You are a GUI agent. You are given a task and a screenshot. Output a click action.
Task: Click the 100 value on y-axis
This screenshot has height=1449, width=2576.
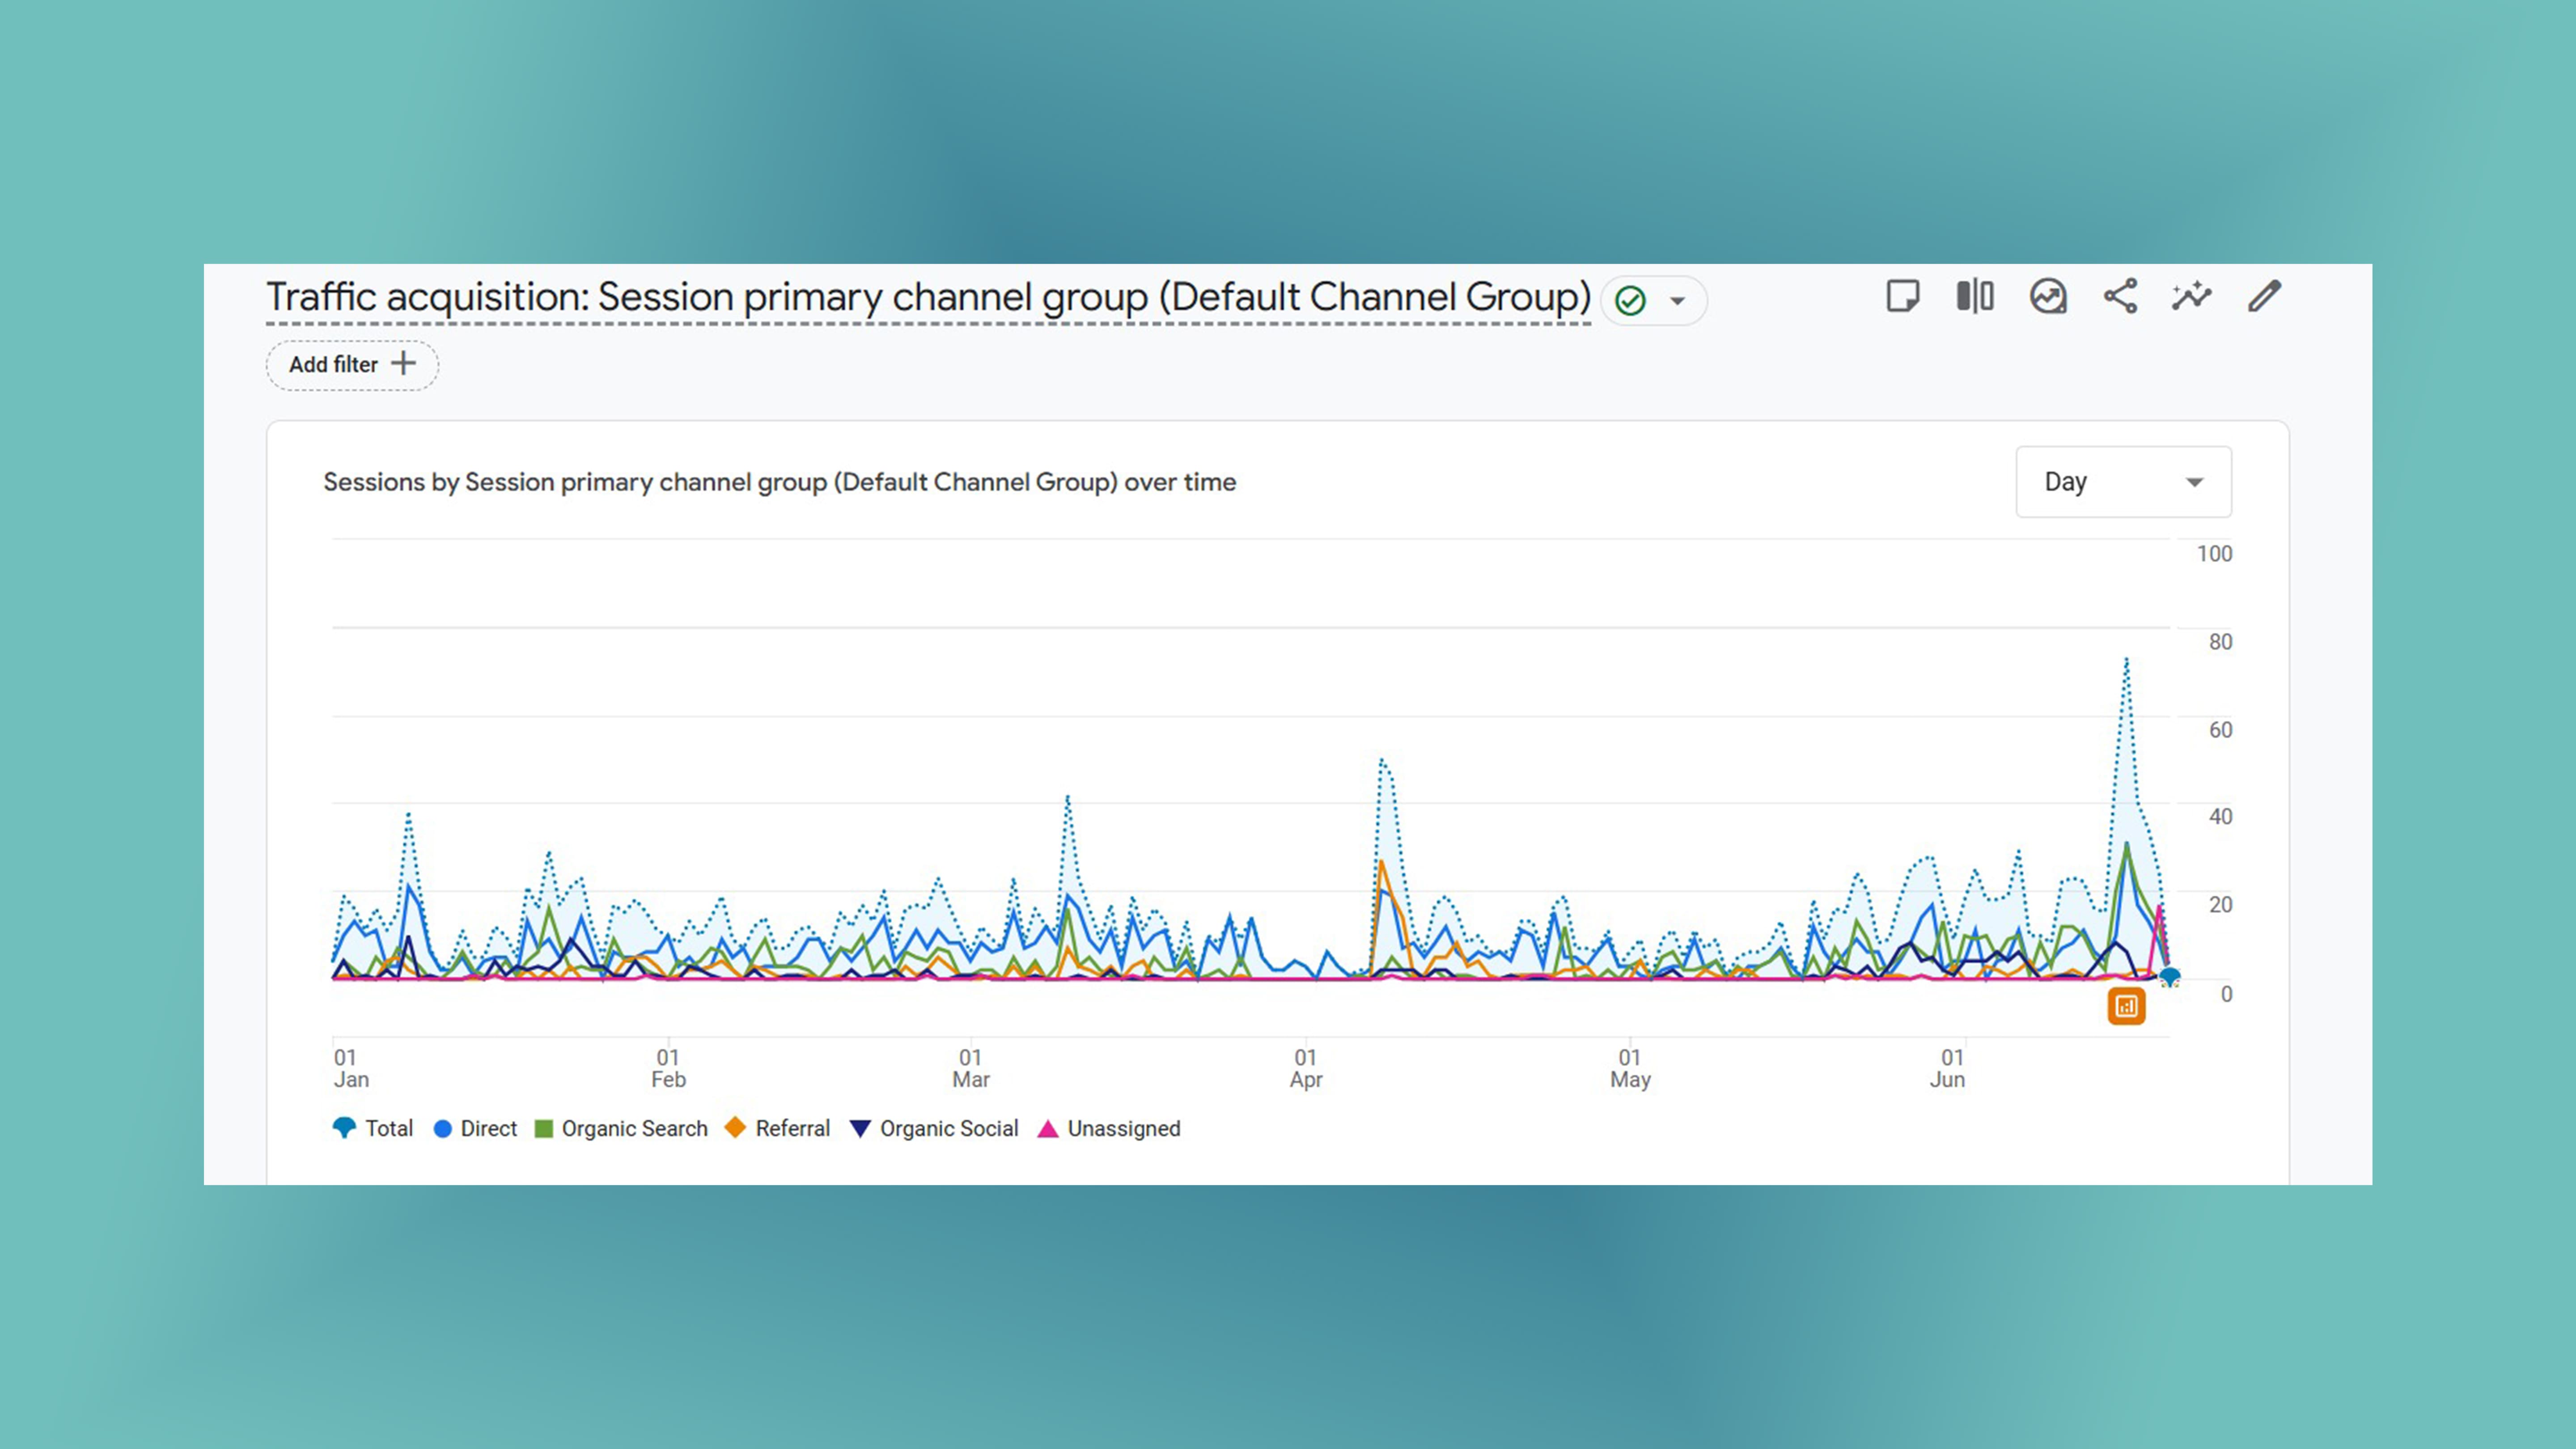pyautogui.click(x=2214, y=553)
